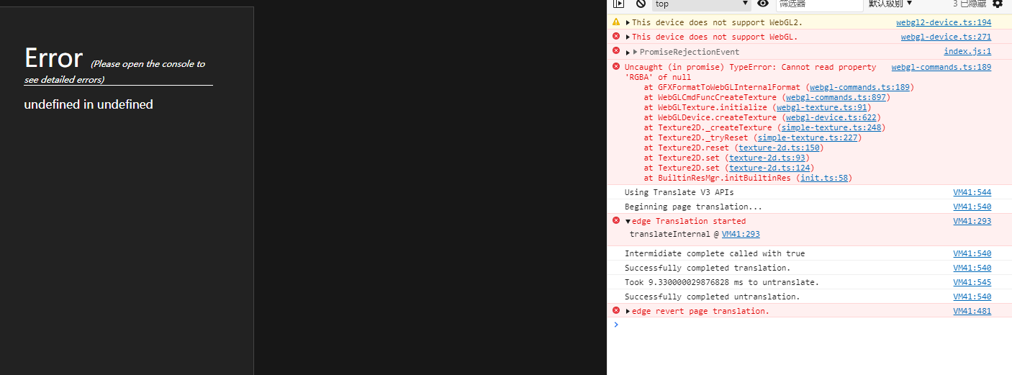Expand the edge revert page translation entry
The height and width of the screenshot is (375, 1012).
tap(628, 312)
